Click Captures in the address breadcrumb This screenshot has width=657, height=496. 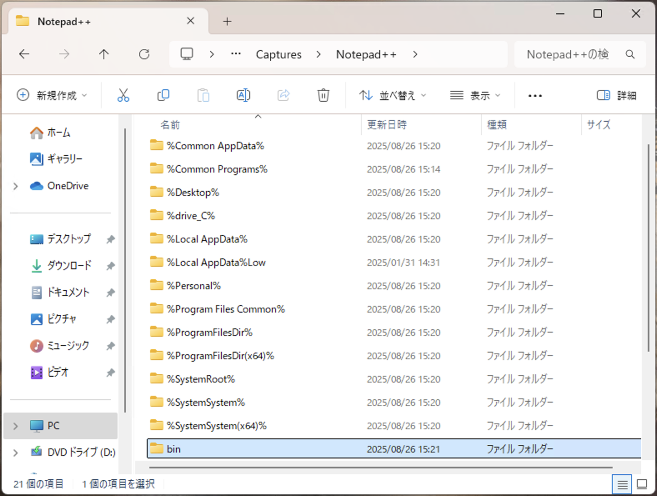pyautogui.click(x=278, y=55)
